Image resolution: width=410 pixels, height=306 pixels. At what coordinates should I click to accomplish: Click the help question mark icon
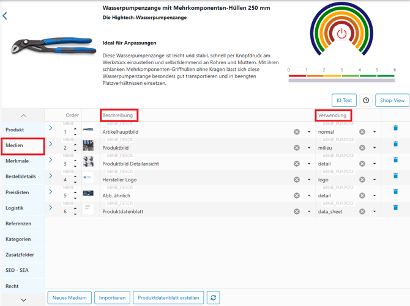[366, 100]
